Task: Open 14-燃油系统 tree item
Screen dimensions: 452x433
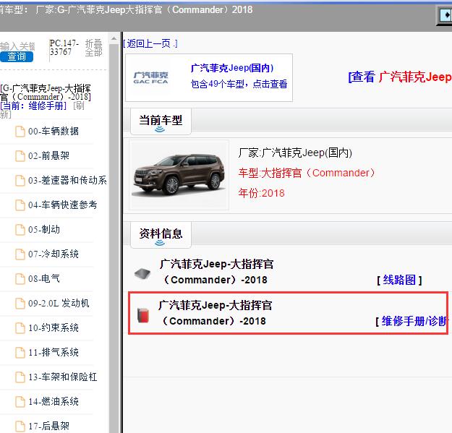Action: pos(54,402)
